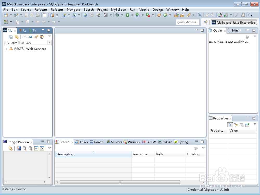Click Show Categories icon in Properties
Image resolution: width=260 pixels, height=195 pixels.
[230, 125]
